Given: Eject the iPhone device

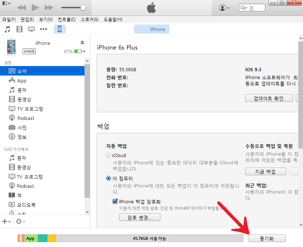Looking at the screenshot, I should click(x=82, y=42).
